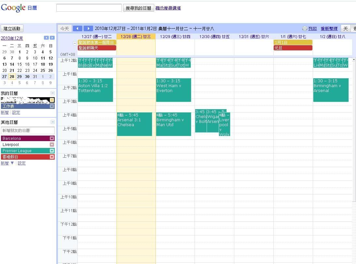The height and width of the screenshot is (264, 356).
Task: Open the 1月1日 all-day event
Action: pyautogui.click(x=293, y=42)
